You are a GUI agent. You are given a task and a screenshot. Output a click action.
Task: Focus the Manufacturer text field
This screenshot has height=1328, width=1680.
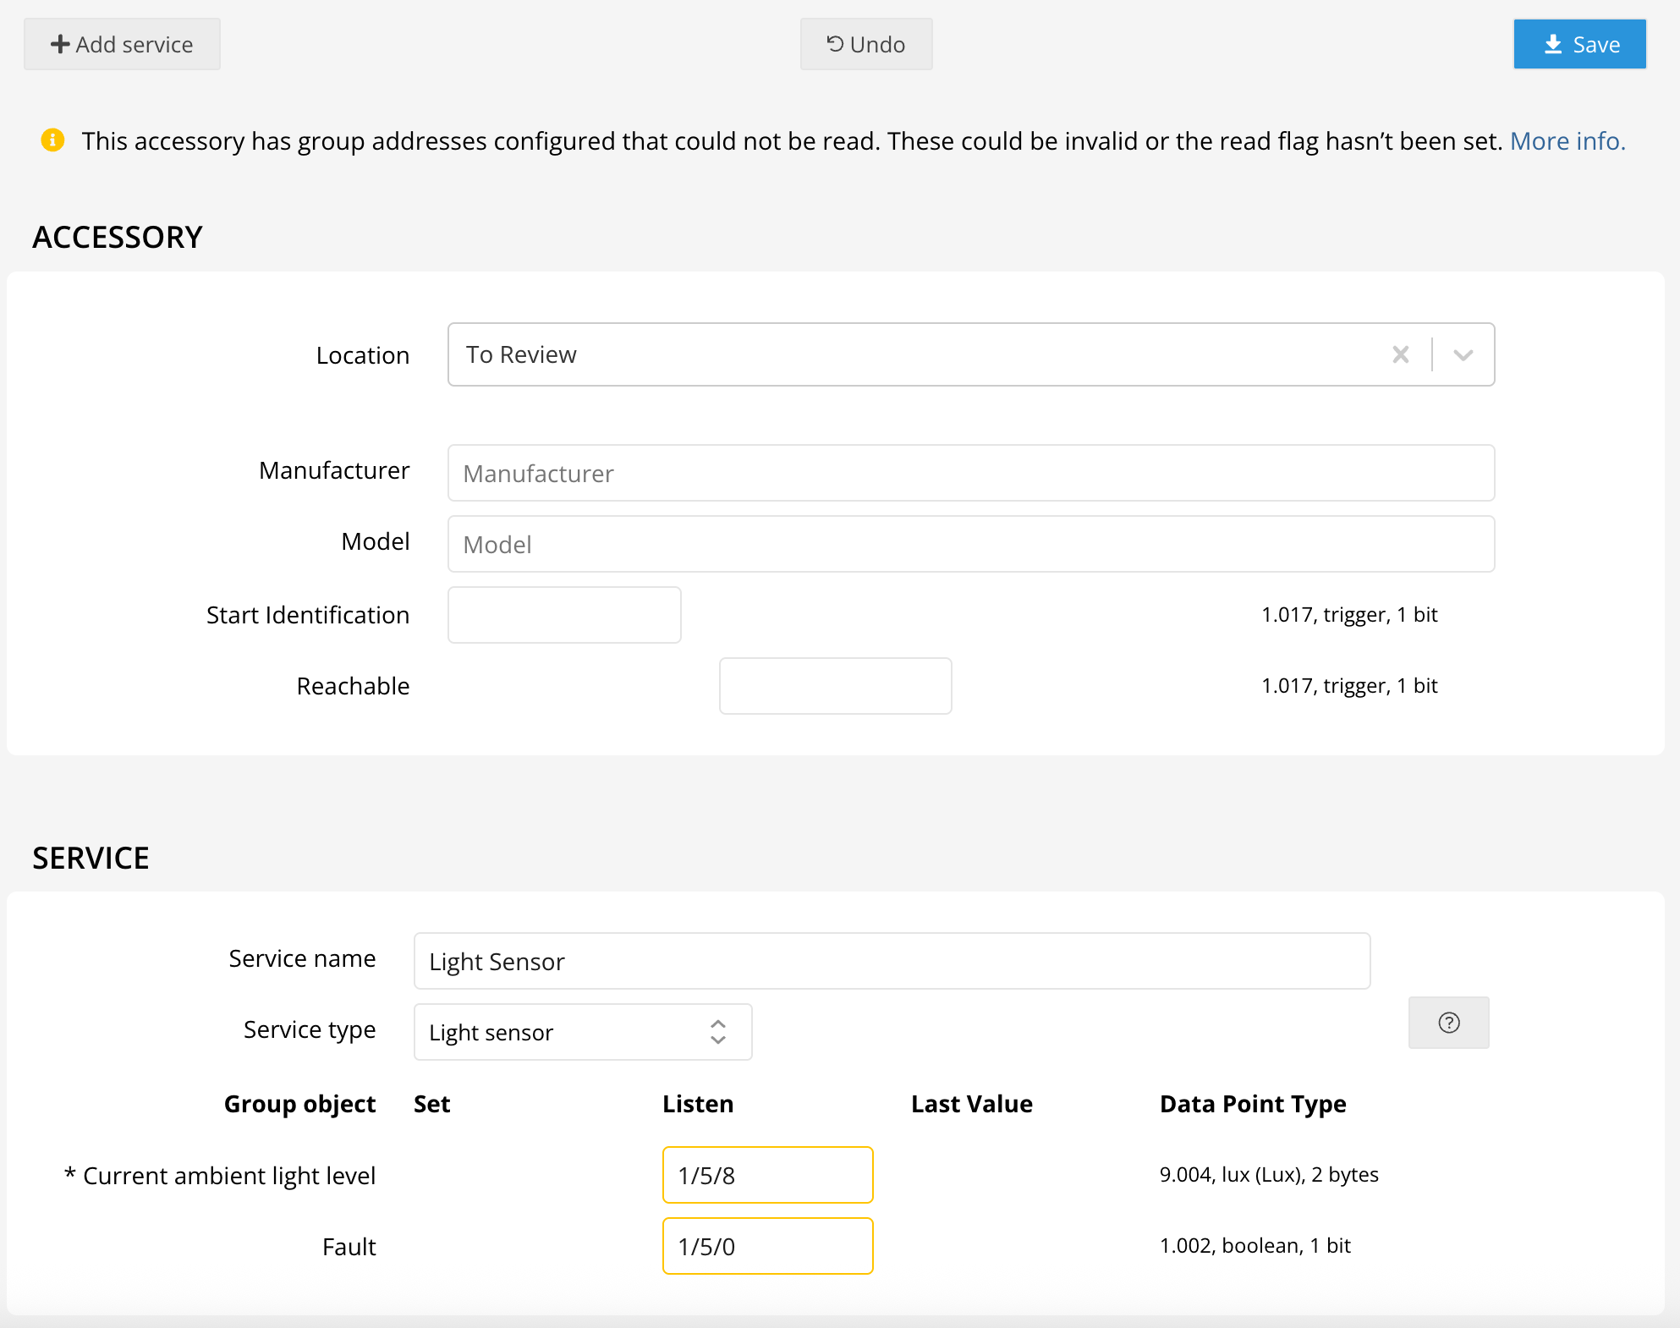970,473
